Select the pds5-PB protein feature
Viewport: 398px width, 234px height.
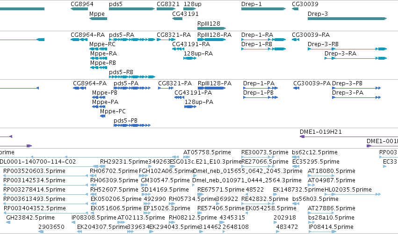(132, 125)
